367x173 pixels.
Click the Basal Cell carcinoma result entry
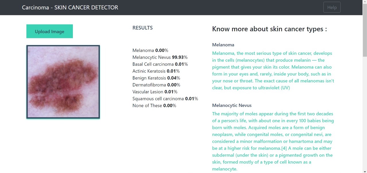[x=160, y=64]
